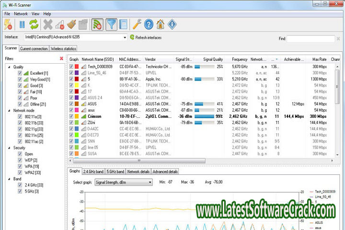Screen dimensions: 345x230
Task: Uncheck the graph checkbox for Tech_D0003939
Action: pos(71,67)
